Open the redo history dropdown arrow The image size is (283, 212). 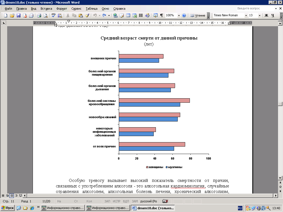click(x=109, y=15)
